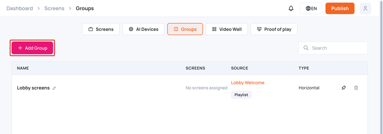
Task: Switch to the Screens tab
Action: point(101,29)
